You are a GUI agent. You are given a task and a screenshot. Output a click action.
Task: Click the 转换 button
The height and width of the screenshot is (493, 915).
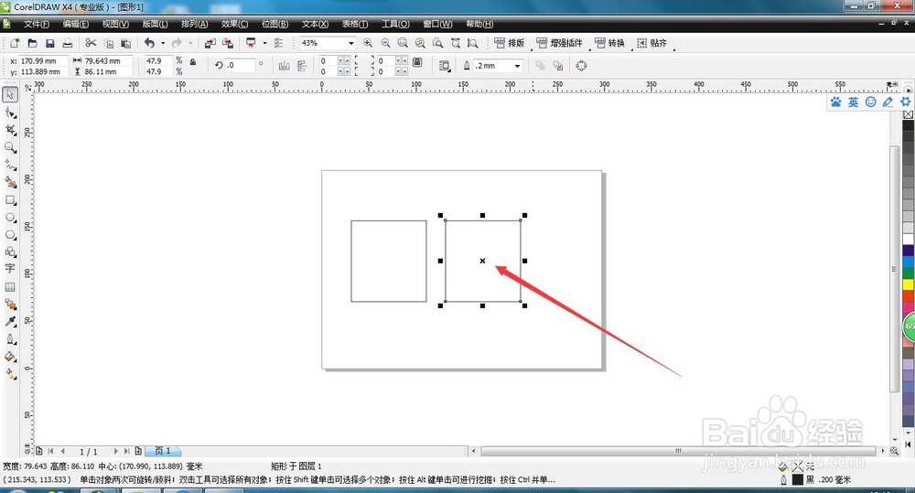609,43
